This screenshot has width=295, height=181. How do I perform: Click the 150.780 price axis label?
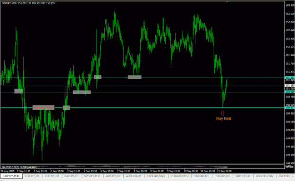point(290,97)
